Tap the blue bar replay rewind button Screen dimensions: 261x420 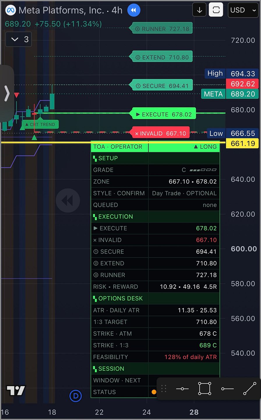(x=134, y=10)
